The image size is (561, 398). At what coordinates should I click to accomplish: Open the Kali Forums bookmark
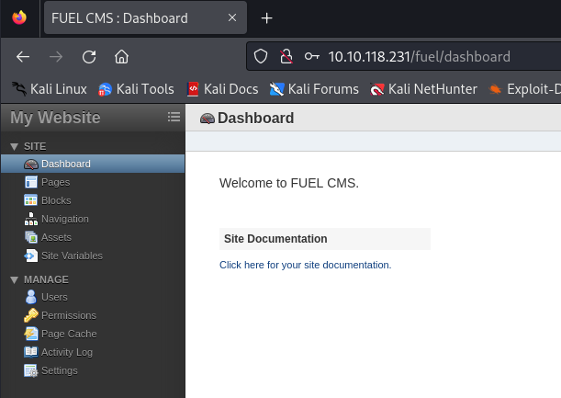[x=314, y=89]
